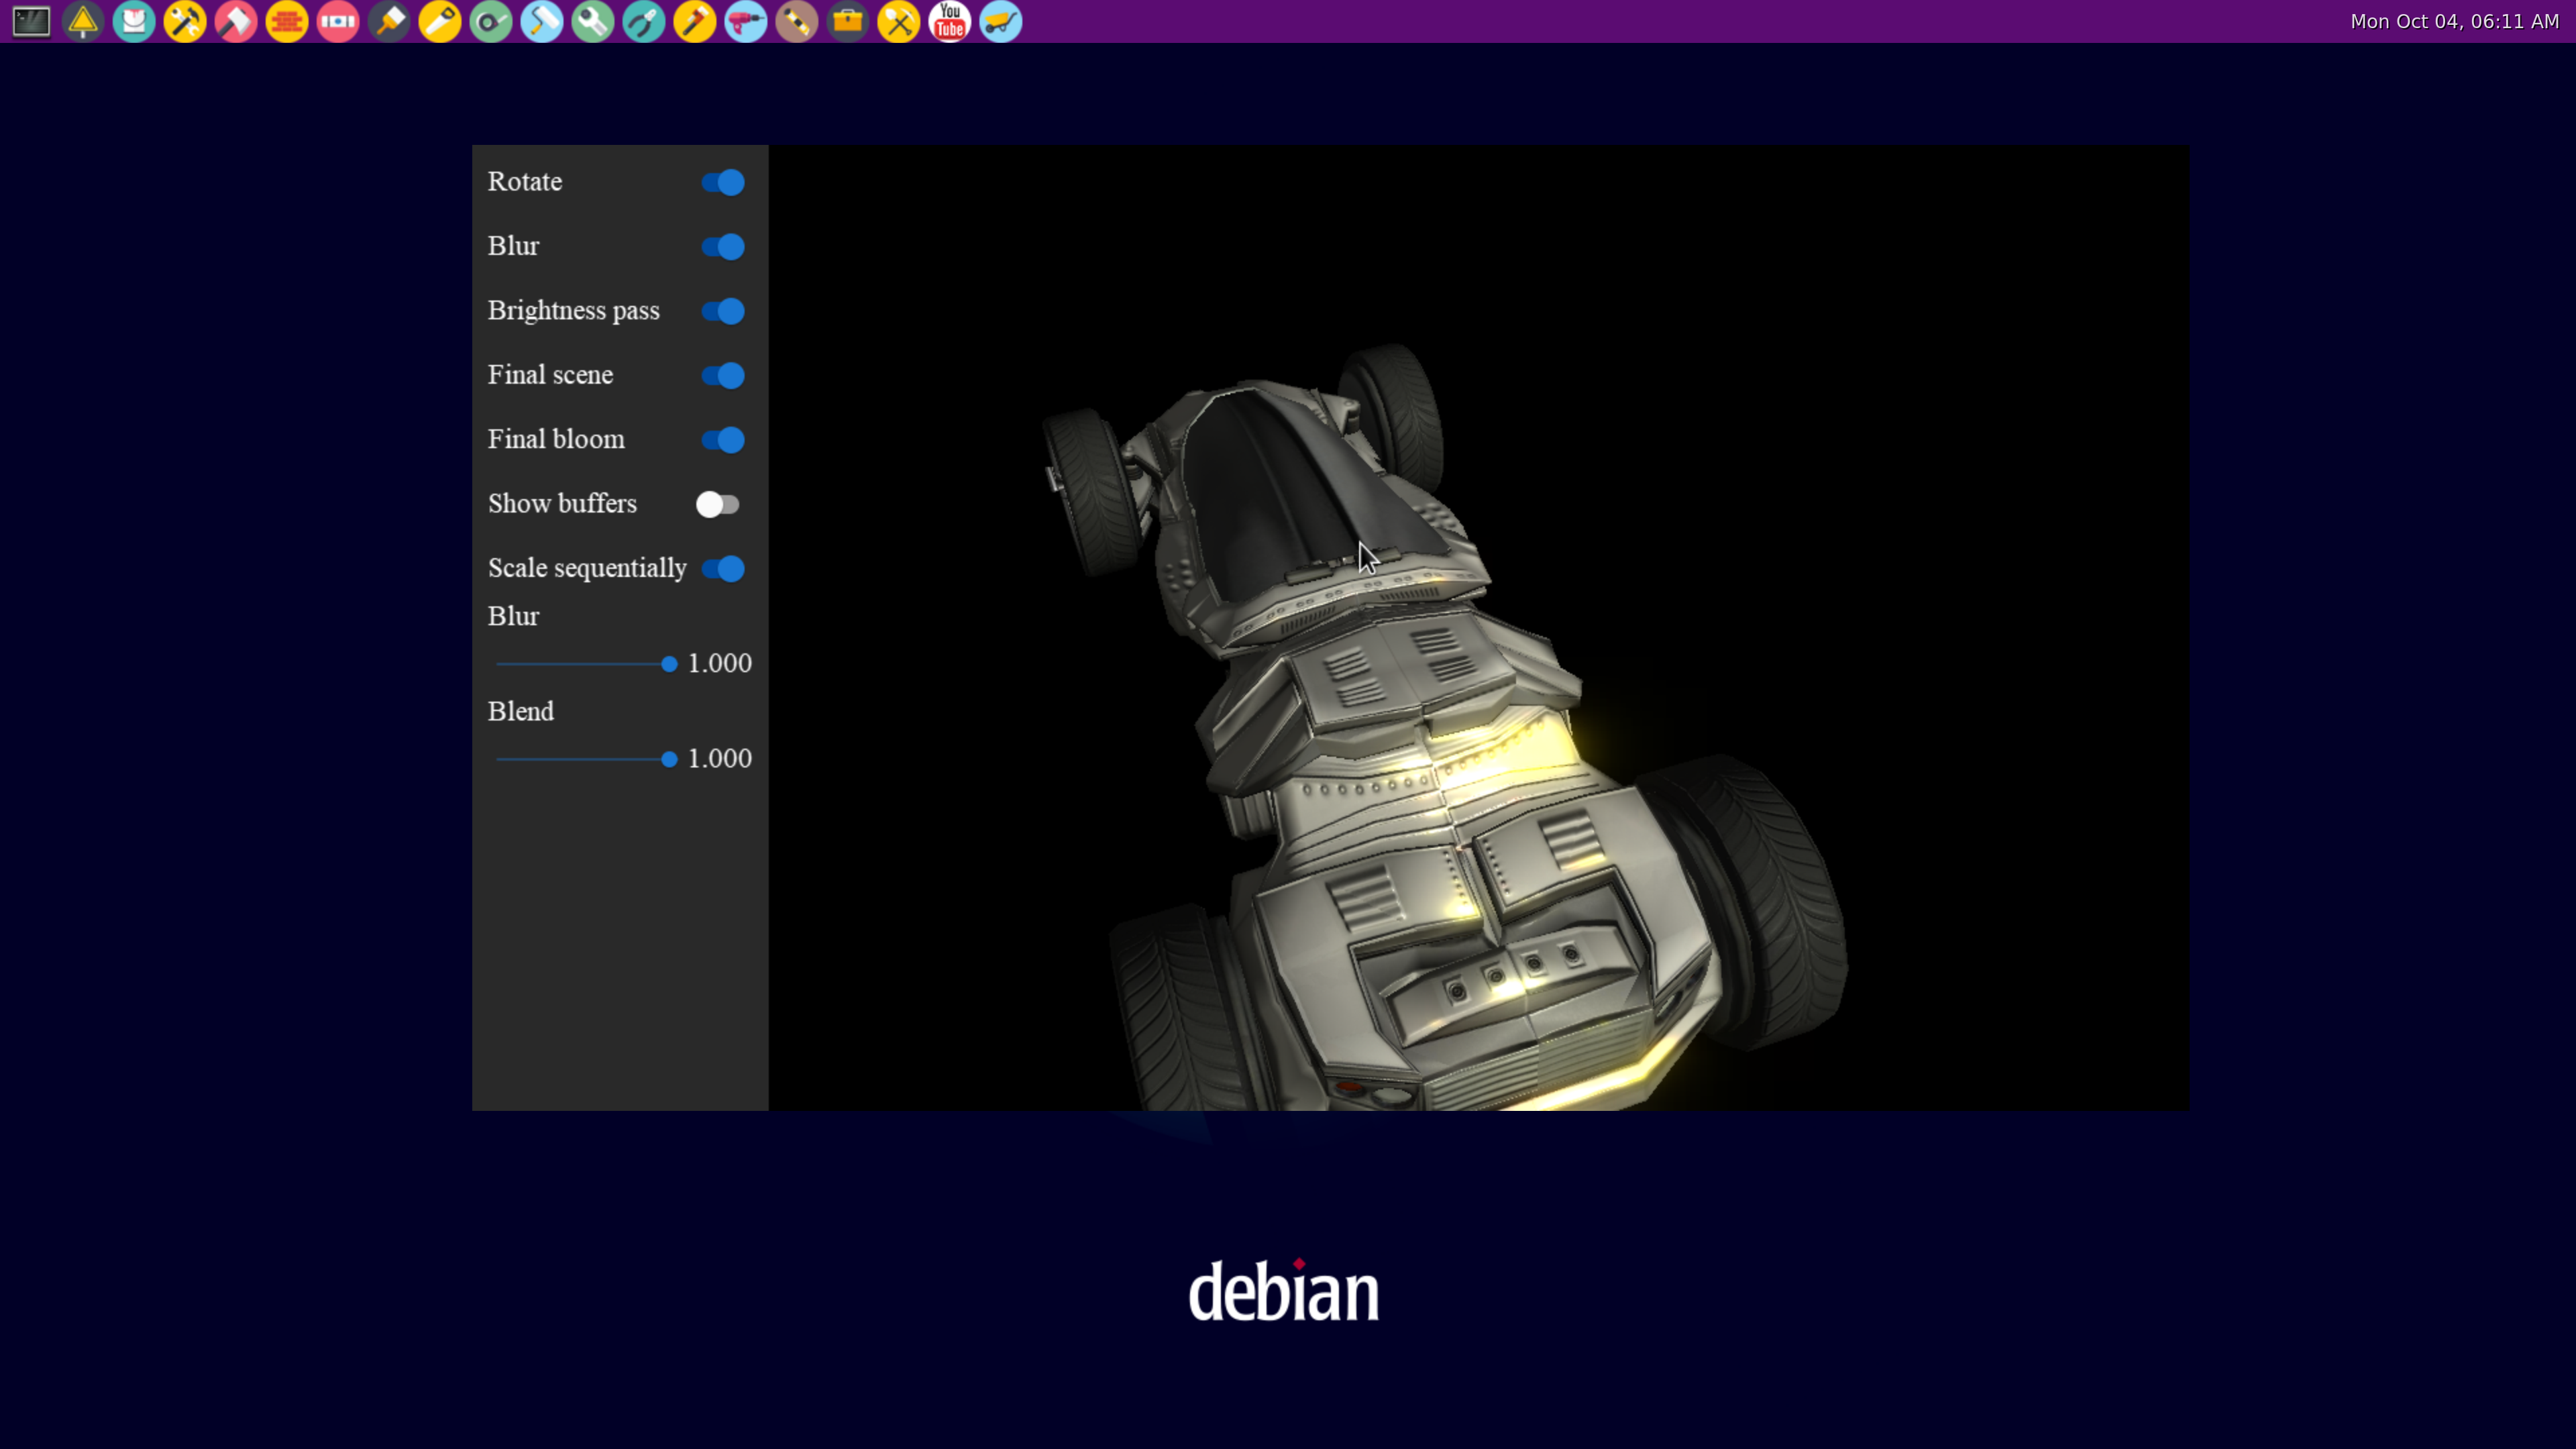Launch the paint roller icon

pyautogui.click(x=542, y=21)
